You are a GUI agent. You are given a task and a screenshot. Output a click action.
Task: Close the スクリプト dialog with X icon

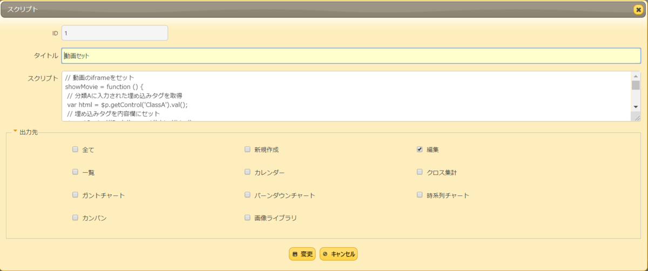[638, 9]
